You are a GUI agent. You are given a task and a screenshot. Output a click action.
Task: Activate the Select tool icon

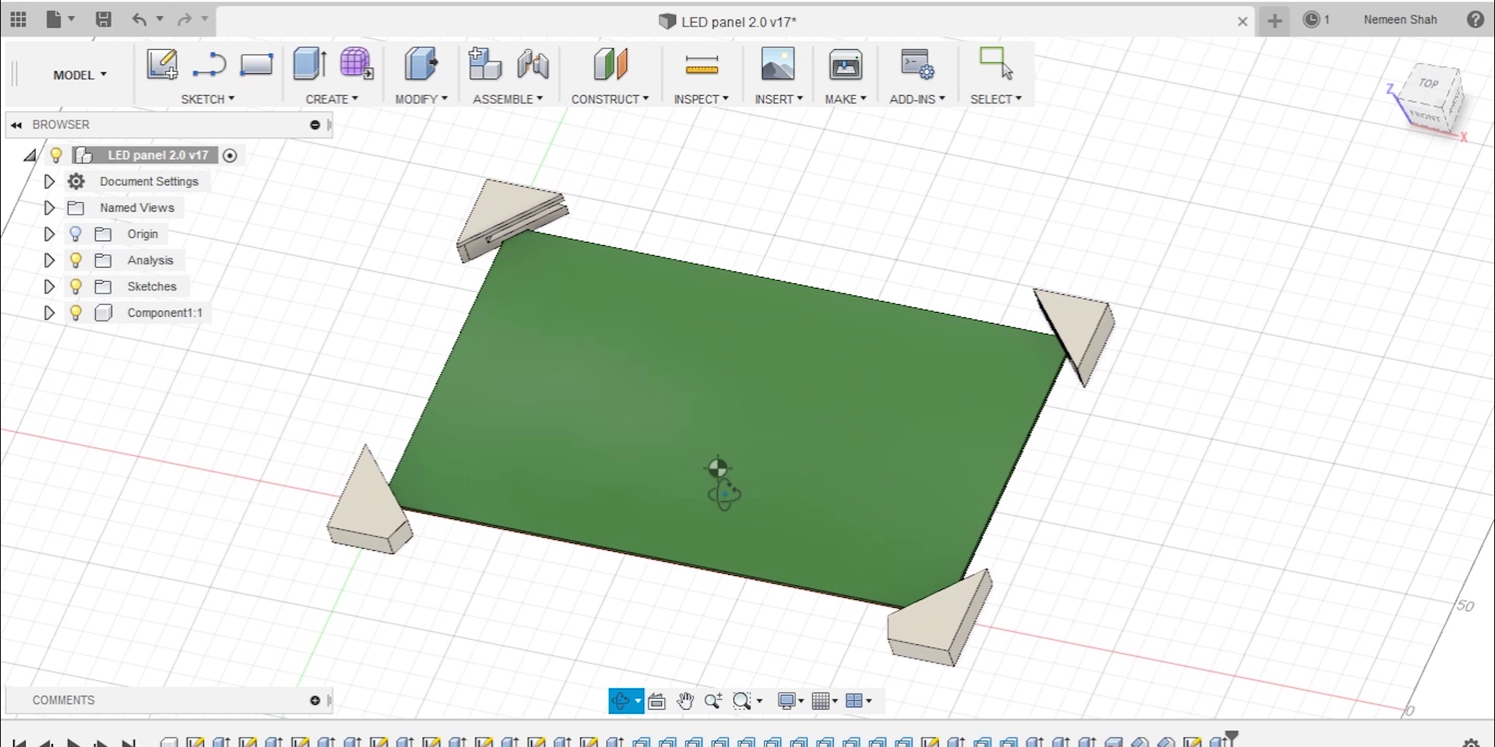point(996,63)
